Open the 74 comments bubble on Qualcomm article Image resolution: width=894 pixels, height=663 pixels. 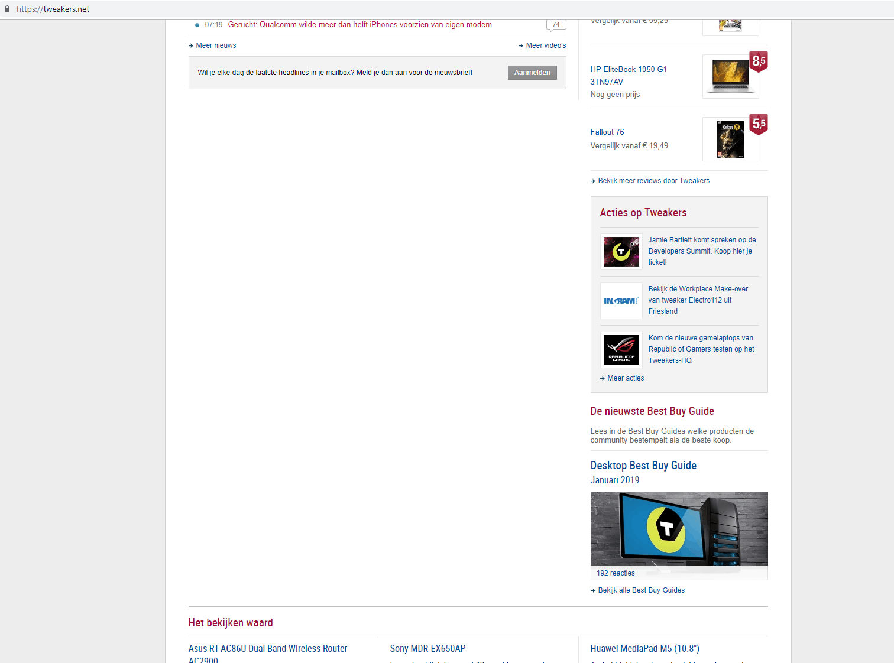(556, 25)
